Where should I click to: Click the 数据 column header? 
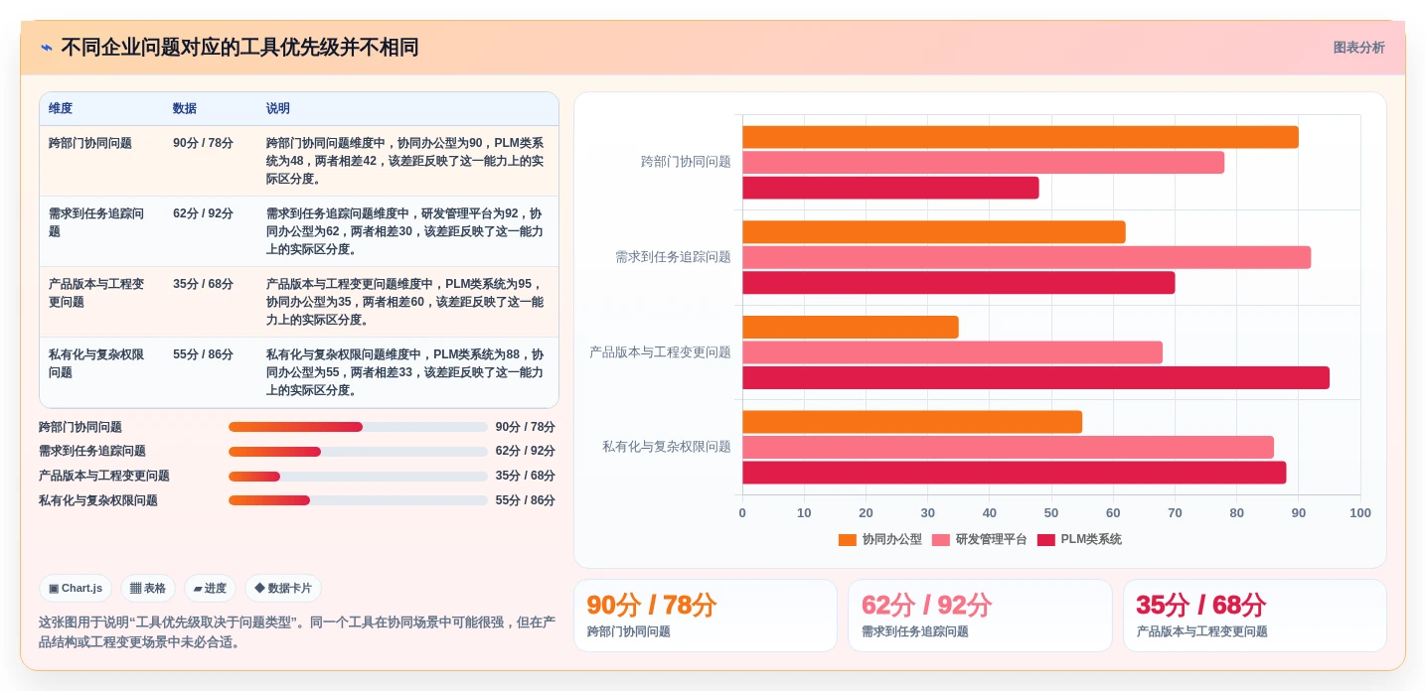pyautogui.click(x=185, y=108)
